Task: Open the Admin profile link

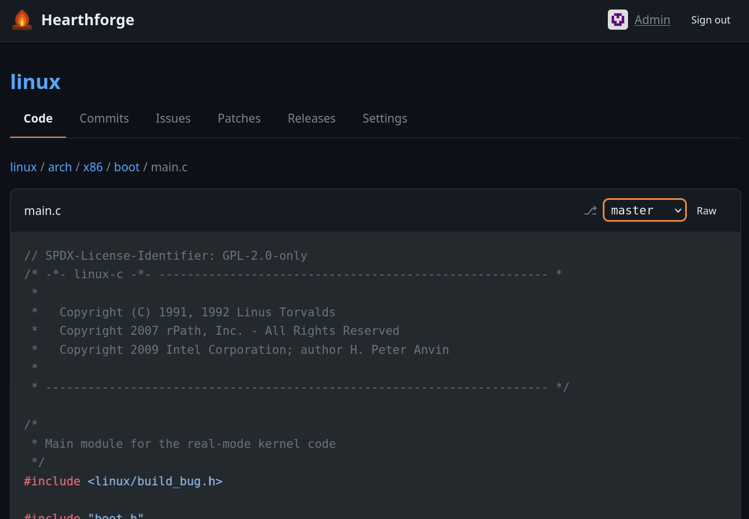Action: (652, 20)
